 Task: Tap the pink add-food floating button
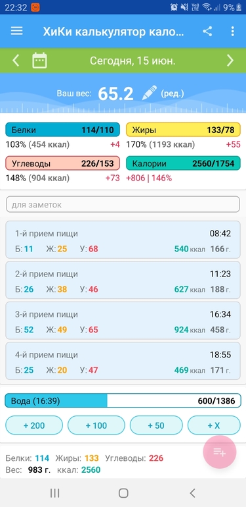pyautogui.click(x=220, y=452)
